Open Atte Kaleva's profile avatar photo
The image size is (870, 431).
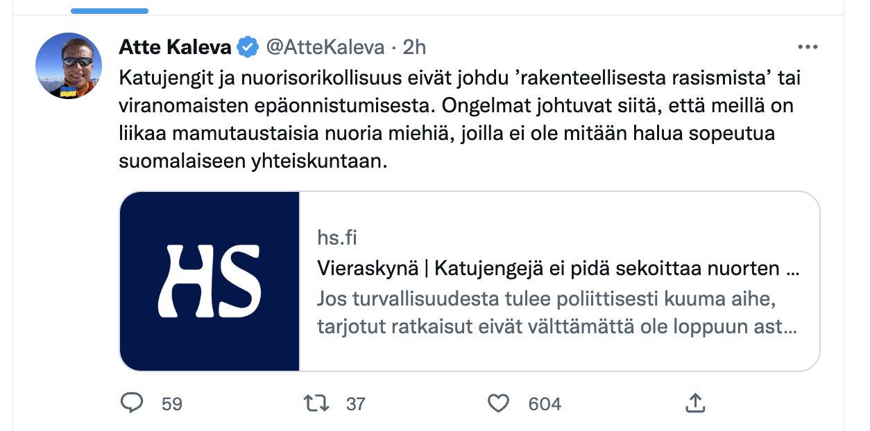[x=69, y=66]
